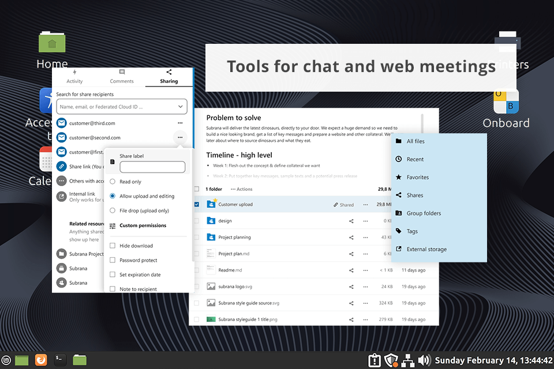The image size is (554, 369).
Task: Show Recent files
Action: [410, 159]
